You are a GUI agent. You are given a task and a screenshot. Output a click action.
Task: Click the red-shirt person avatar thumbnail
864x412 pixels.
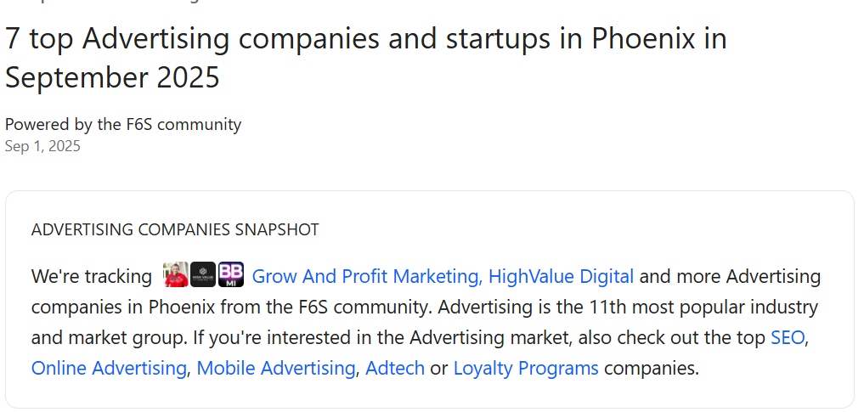coord(176,274)
